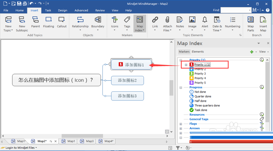The height and width of the screenshot is (151, 273).
Task: Open Login to Mindjet Files dropdown
Action: [x=21, y=148]
